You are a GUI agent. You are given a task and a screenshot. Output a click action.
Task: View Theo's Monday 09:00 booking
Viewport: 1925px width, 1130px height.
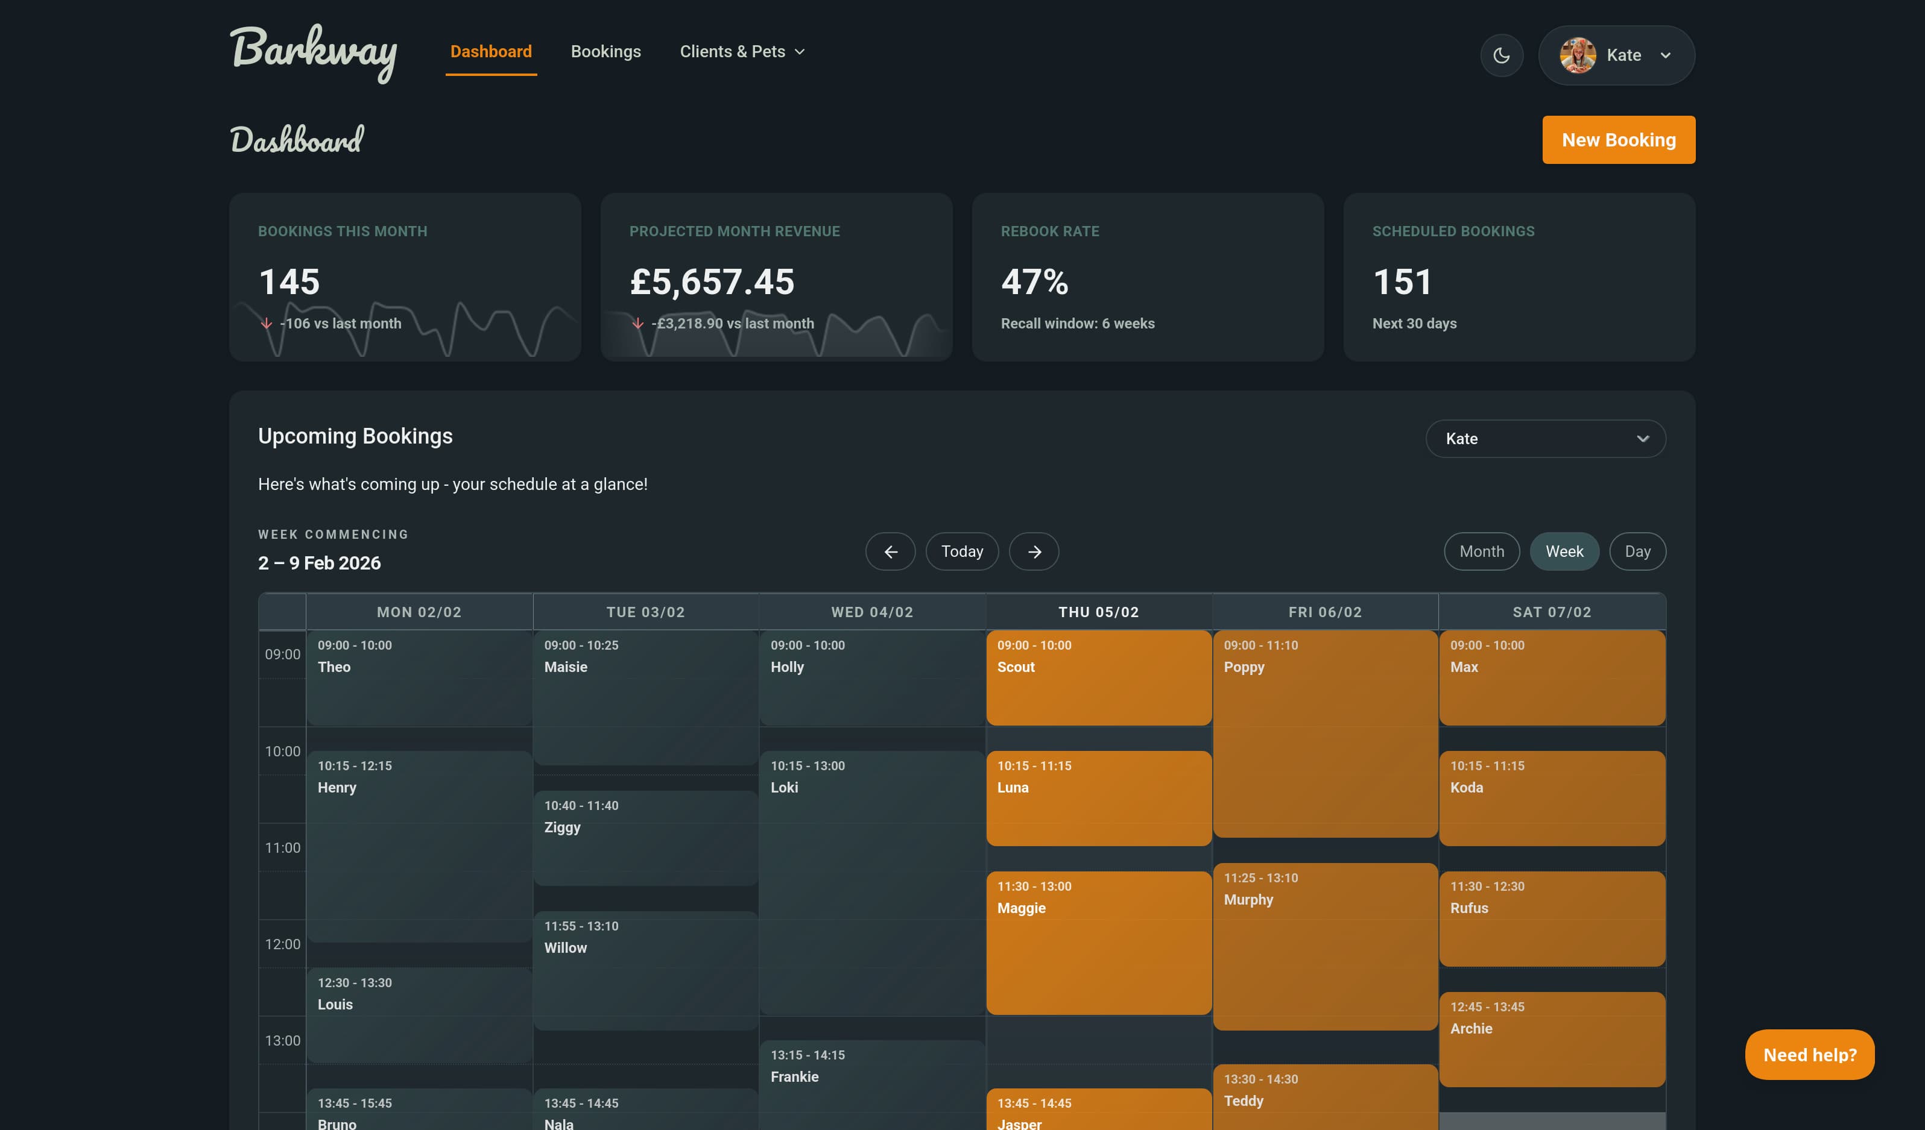click(x=419, y=677)
